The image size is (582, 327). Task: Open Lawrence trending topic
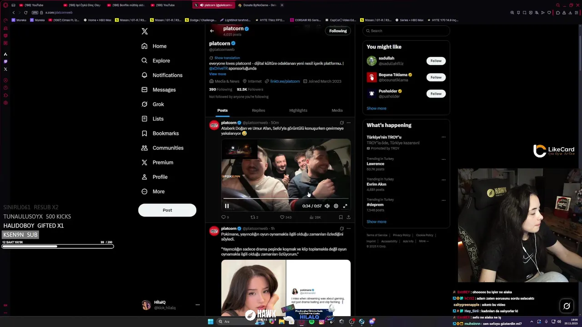click(375, 164)
